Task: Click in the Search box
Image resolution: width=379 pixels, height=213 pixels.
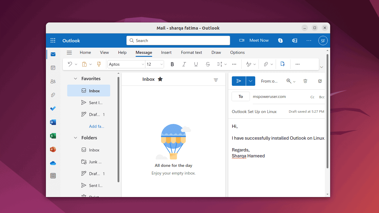Action: (178, 41)
